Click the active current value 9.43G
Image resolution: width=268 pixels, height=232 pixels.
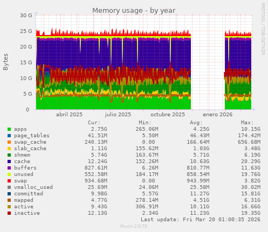pyautogui.click(x=99, y=207)
